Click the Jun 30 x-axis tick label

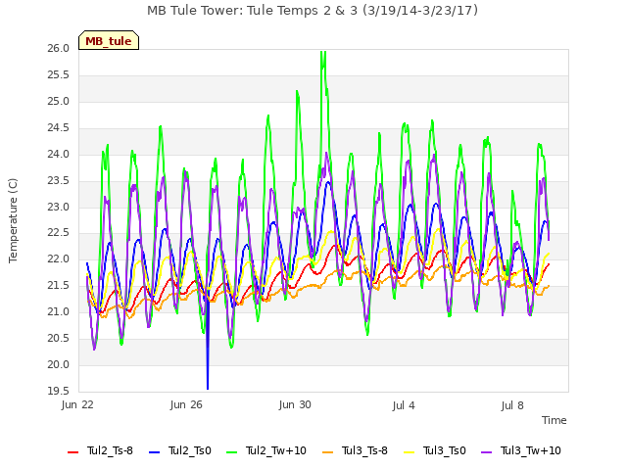[x=295, y=404]
